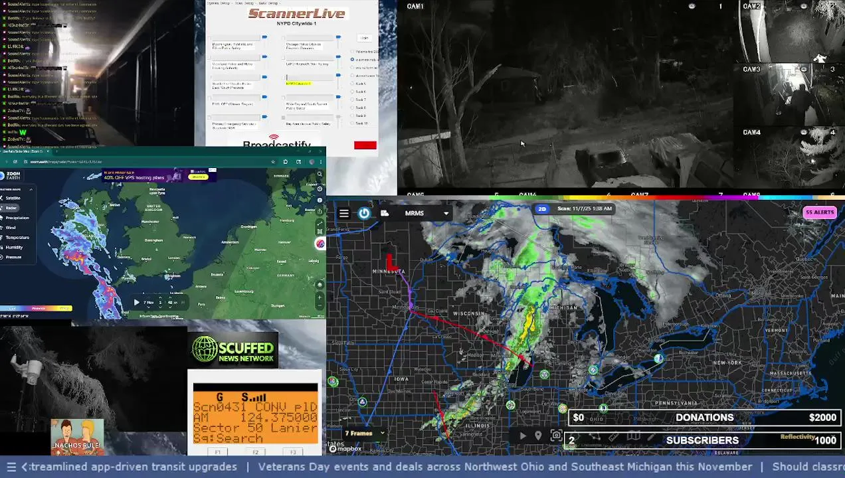Click the Zoom Earth locate me icon
The height and width of the screenshot is (478, 845).
[x=320, y=285]
